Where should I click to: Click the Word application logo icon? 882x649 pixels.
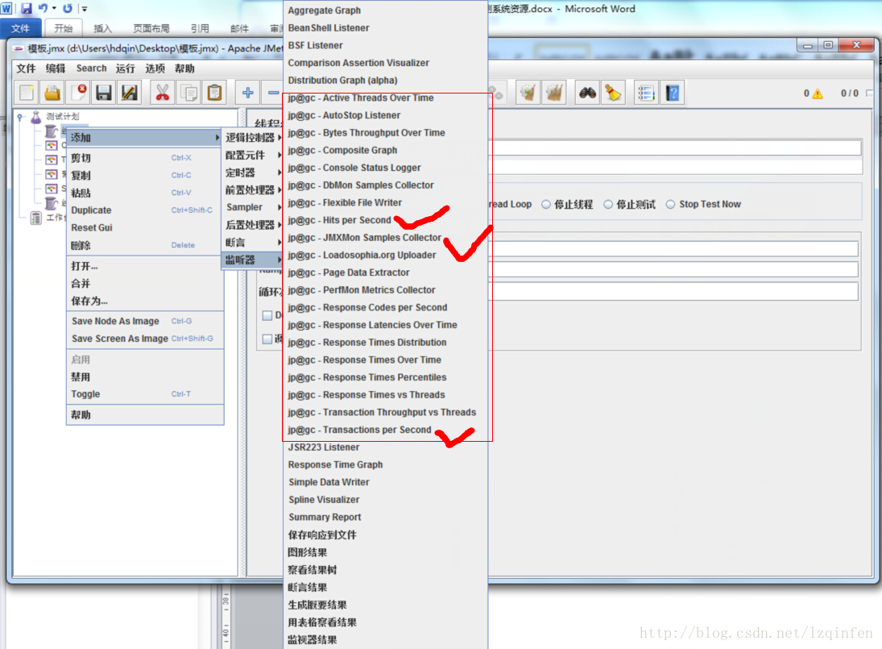tap(6, 8)
